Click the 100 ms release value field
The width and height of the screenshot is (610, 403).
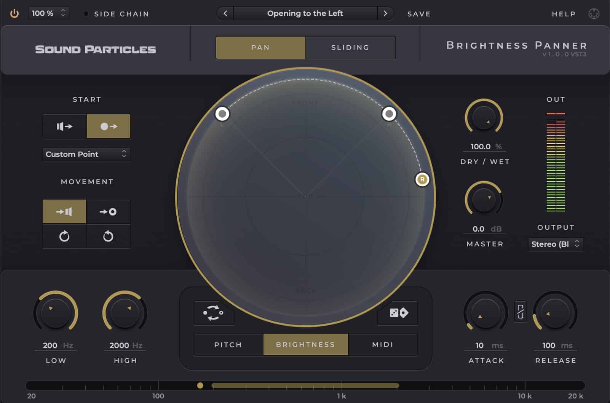click(556, 345)
